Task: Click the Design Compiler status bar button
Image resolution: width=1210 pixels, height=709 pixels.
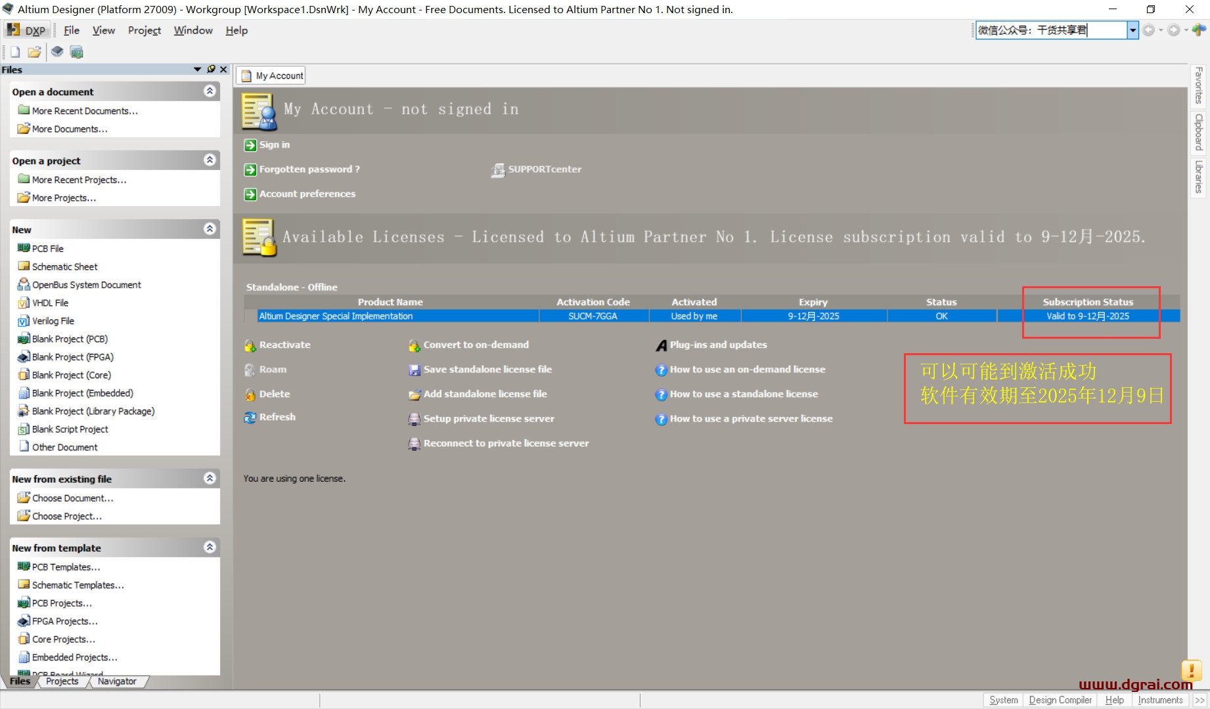Action: pos(1060,700)
